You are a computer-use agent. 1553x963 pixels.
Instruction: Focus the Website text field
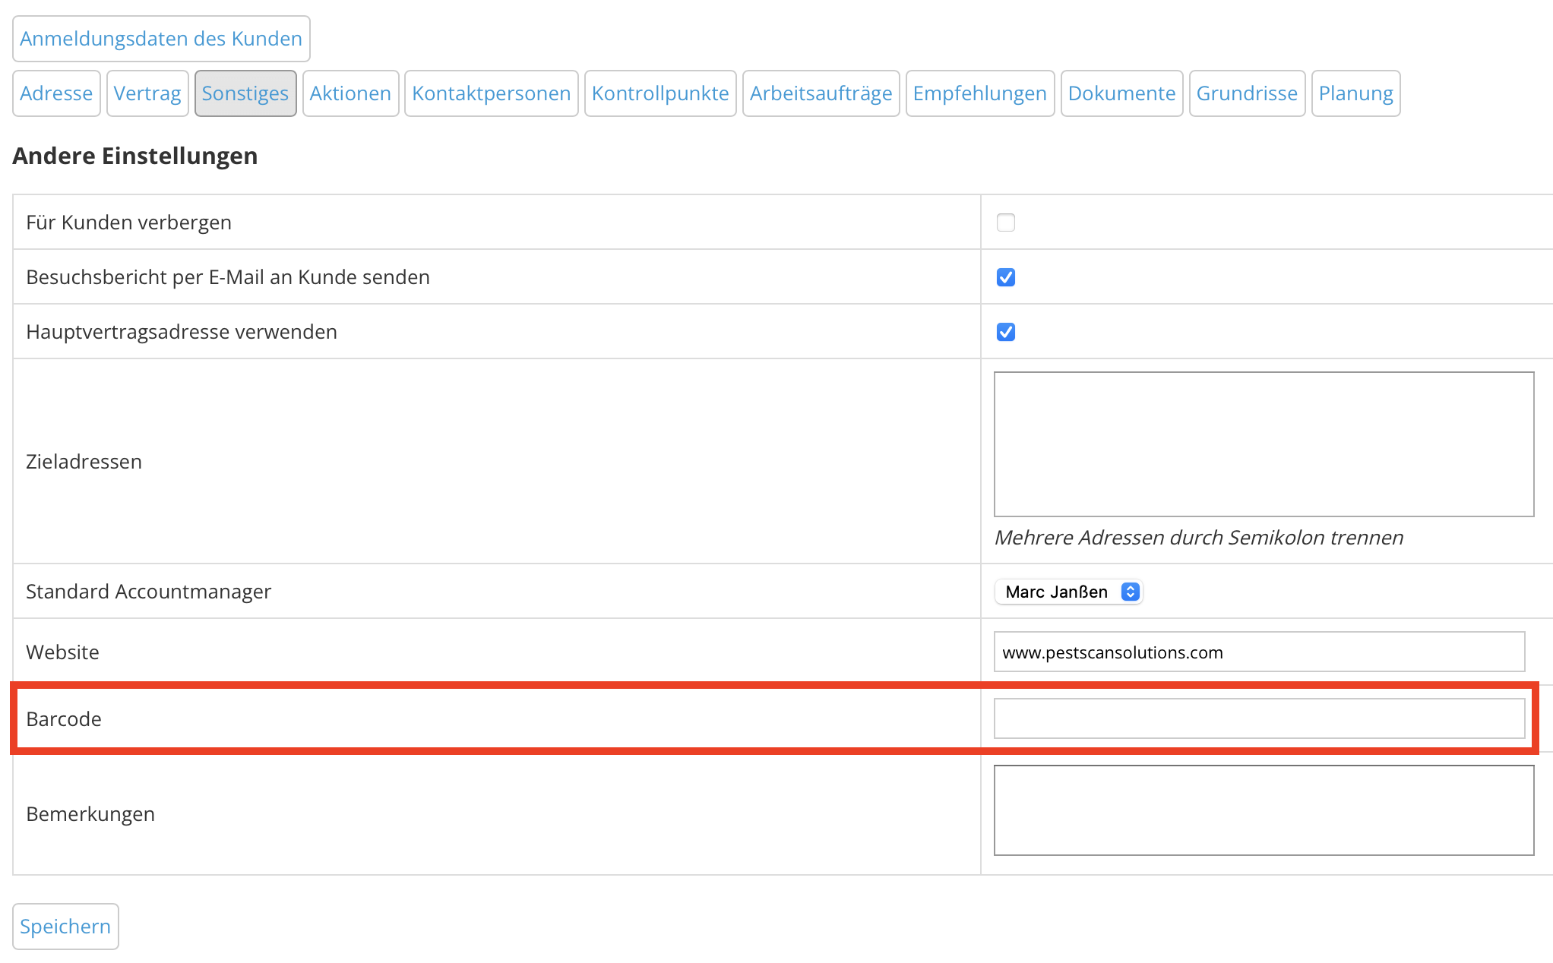pyautogui.click(x=1259, y=652)
